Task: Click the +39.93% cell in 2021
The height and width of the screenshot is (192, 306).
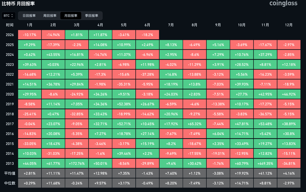Action: (242, 84)
